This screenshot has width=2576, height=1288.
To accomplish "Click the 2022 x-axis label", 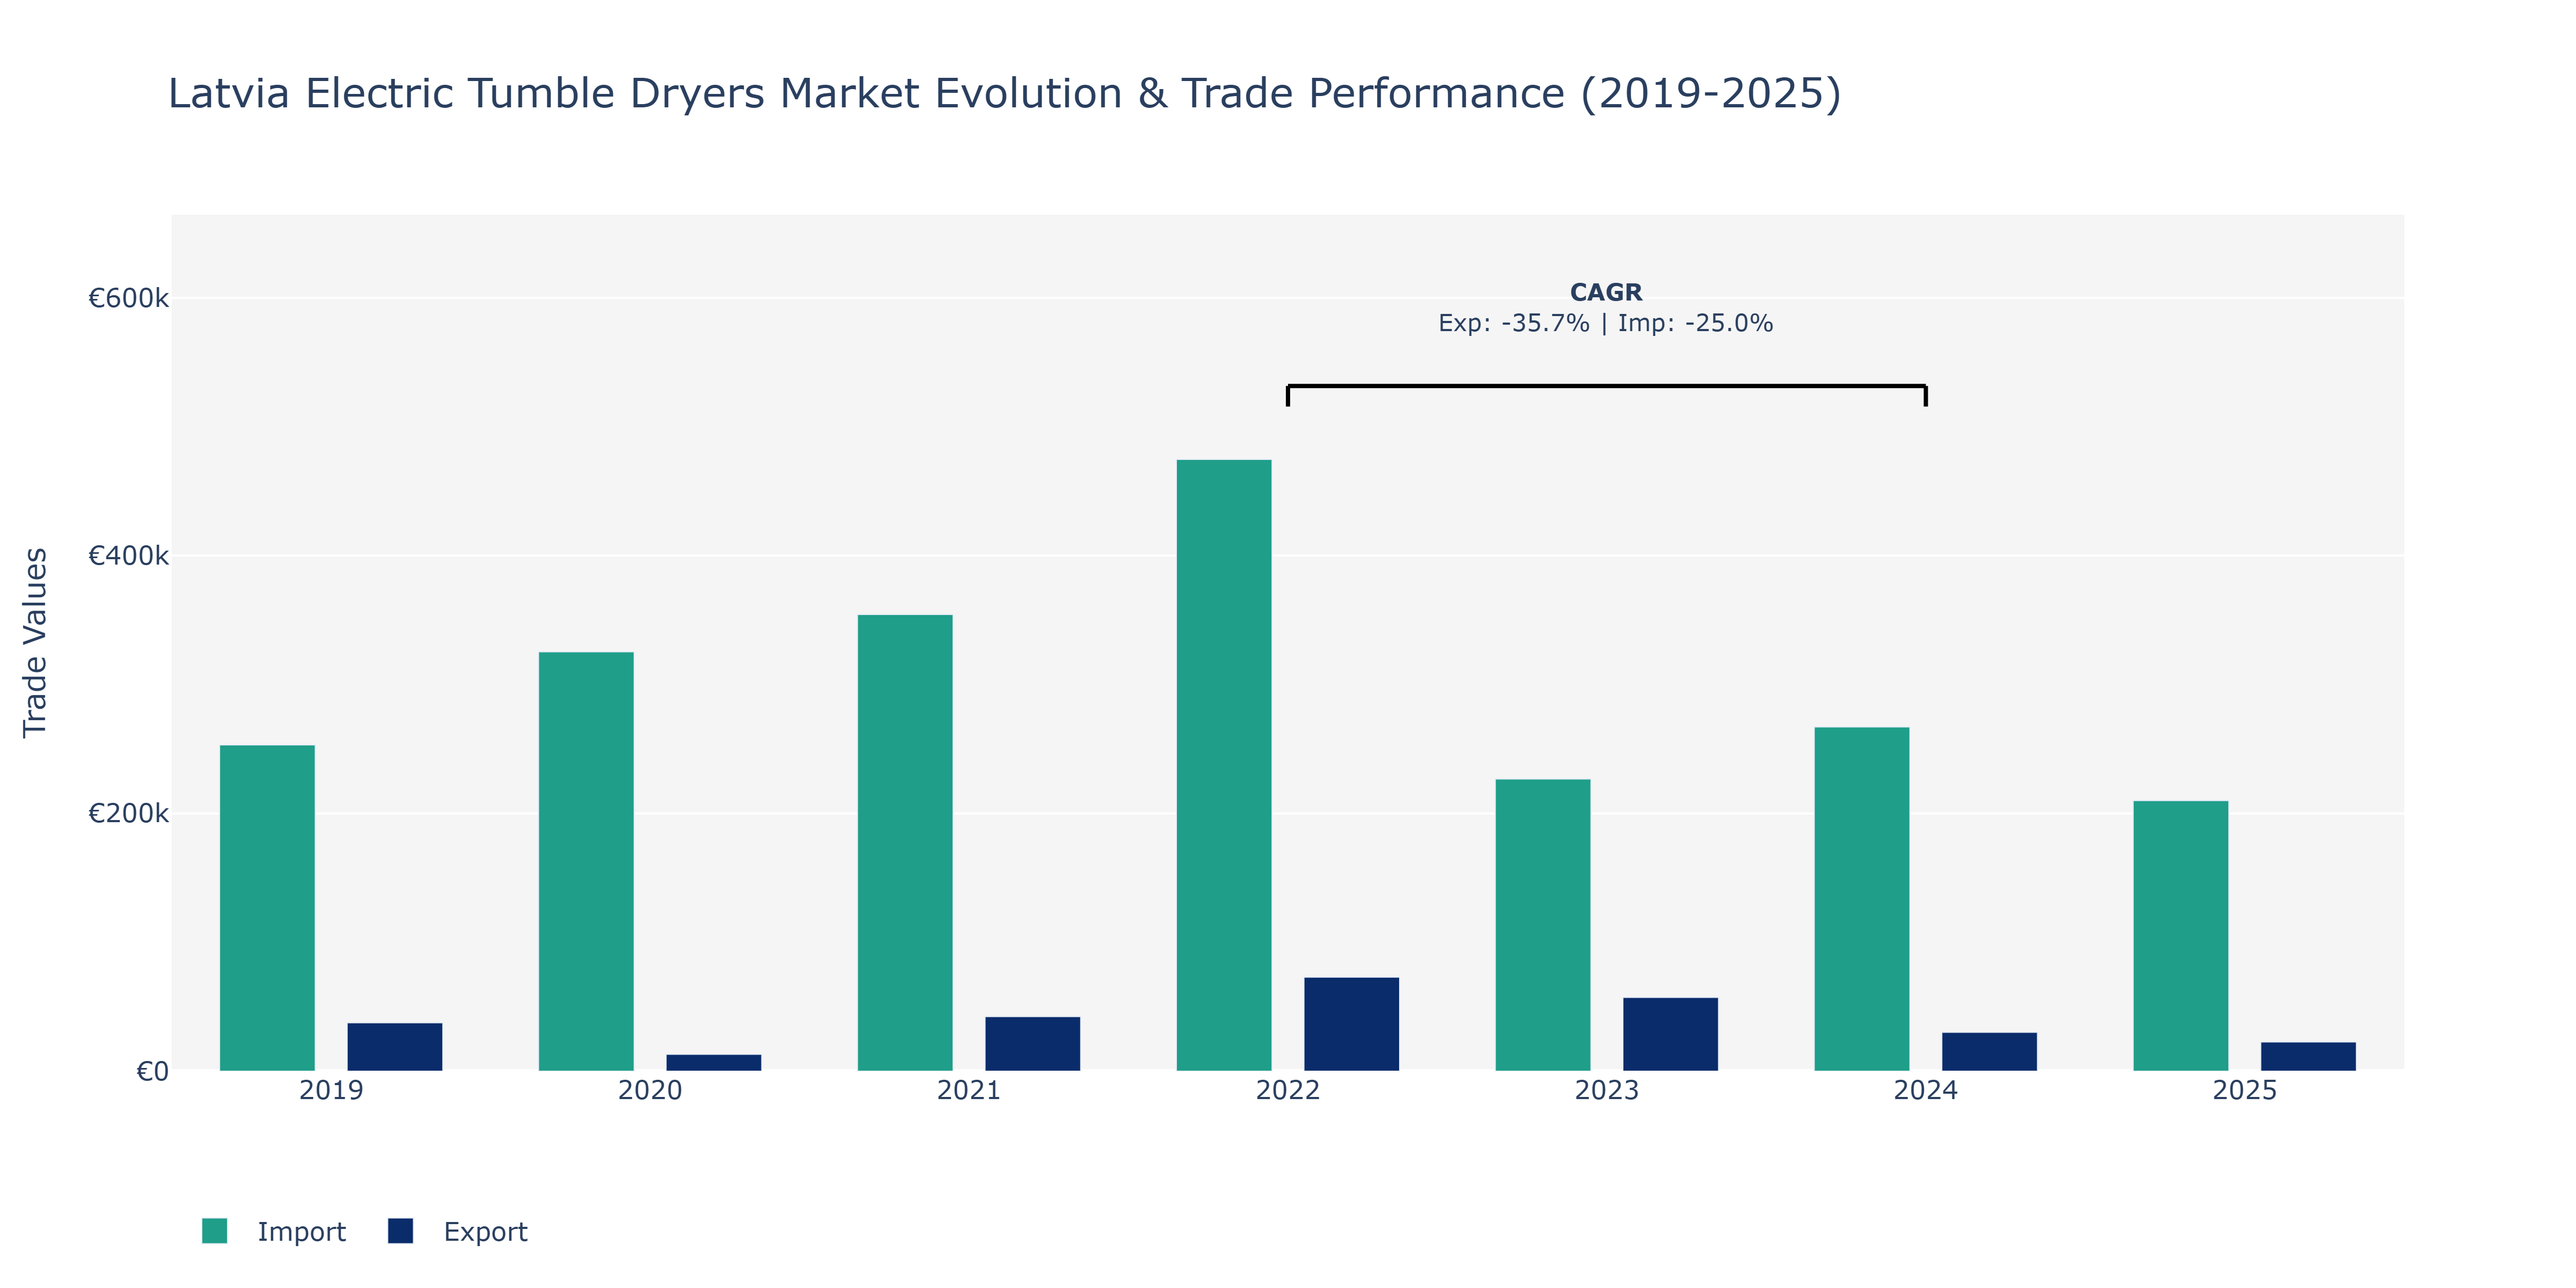I will [x=1288, y=1090].
